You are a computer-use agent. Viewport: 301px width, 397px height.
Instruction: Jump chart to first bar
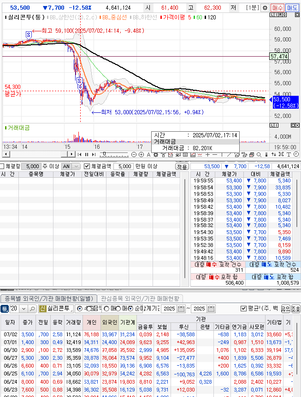[80, 154]
